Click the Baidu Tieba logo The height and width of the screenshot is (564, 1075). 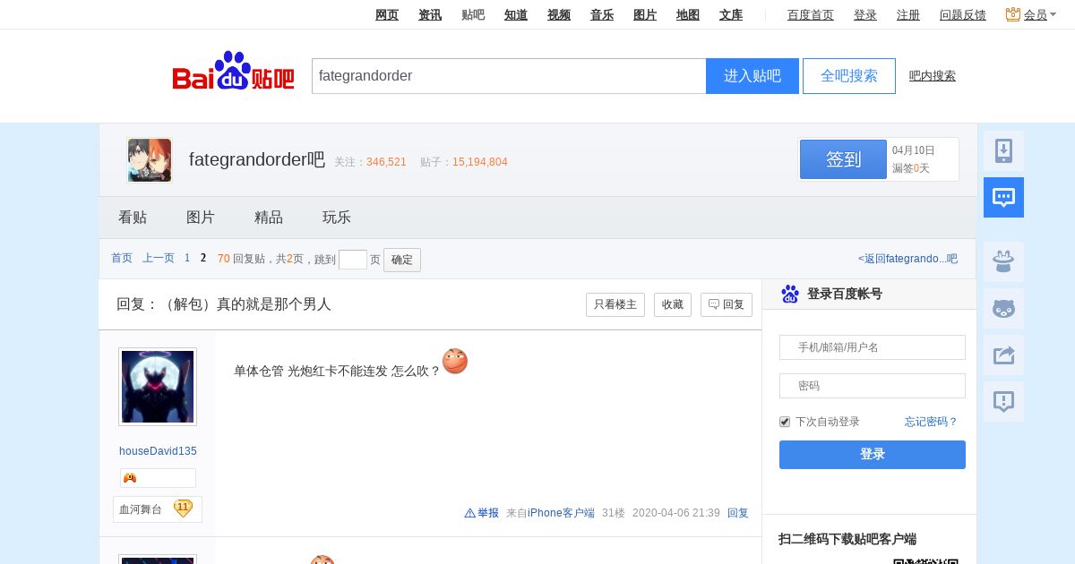tap(233, 72)
